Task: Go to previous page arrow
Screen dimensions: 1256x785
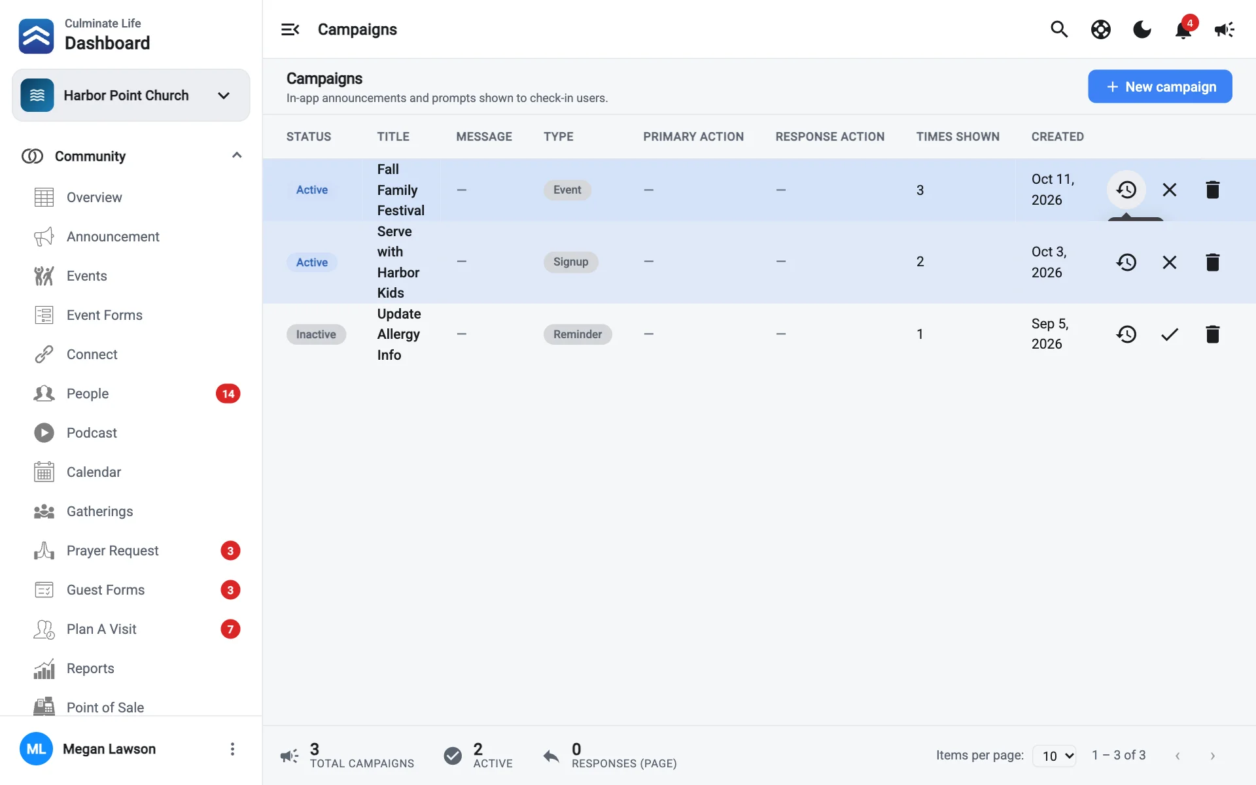Action: click(1177, 756)
